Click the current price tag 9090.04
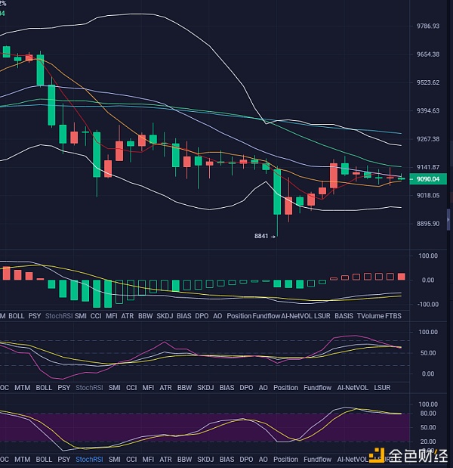The height and width of the screenshot is (468, 453). [x=428, y=179]
